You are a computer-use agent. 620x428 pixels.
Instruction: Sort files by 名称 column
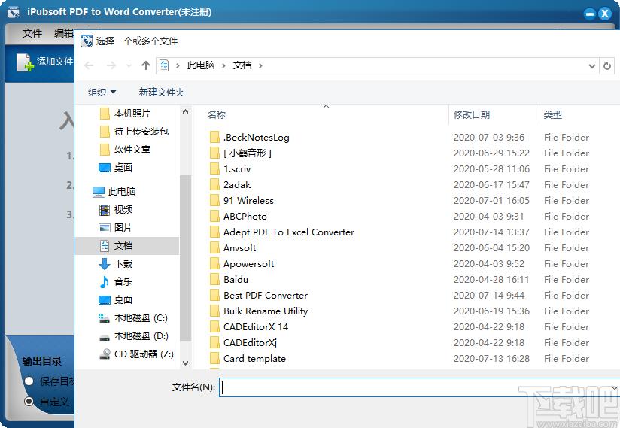point(216,114)
